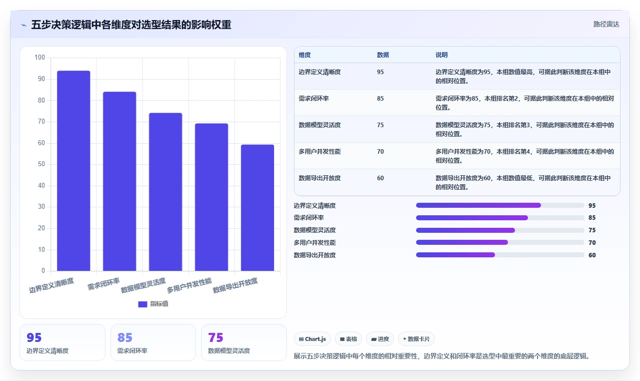
Task: Click the heading 五步决策逻辑中各维度对选型结果的影响权重
Action: 131,25
